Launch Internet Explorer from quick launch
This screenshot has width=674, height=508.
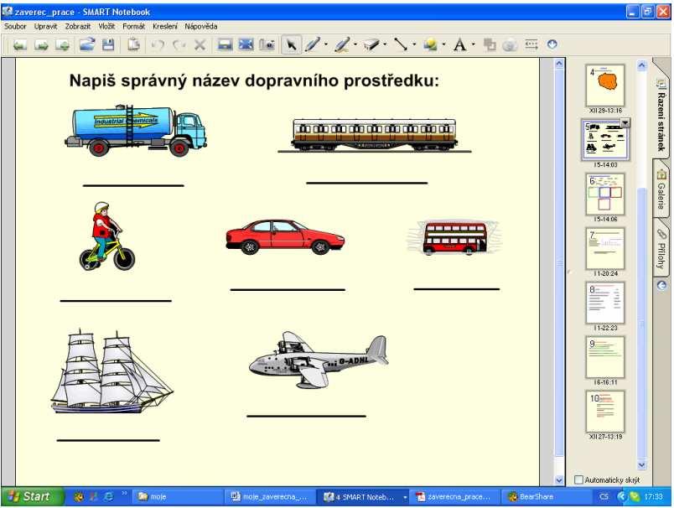pyautogui.click(x=109, y=497)
